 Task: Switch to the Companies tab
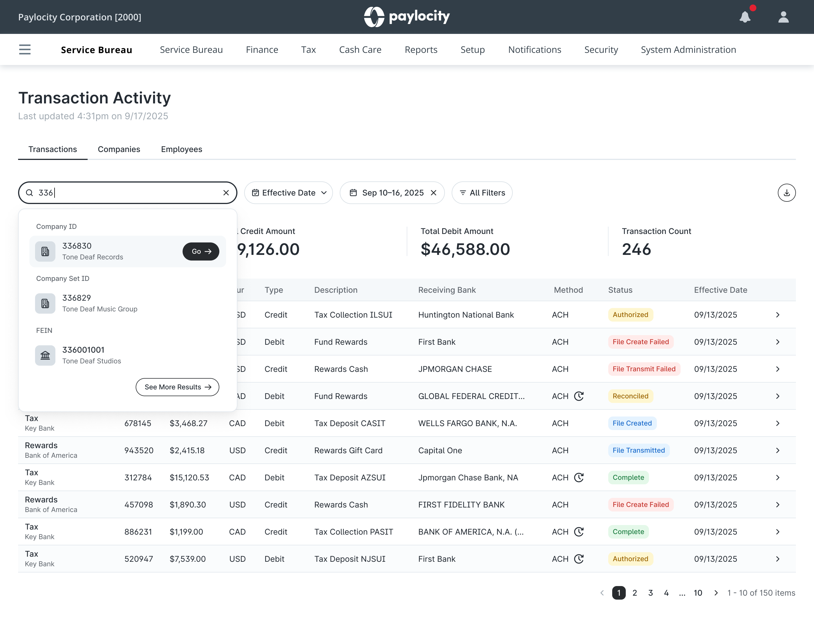click(x=119, y=149)
